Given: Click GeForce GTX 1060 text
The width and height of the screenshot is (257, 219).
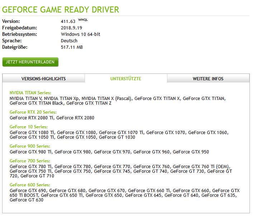Looking at the screenshot, I should pos(208,133).
